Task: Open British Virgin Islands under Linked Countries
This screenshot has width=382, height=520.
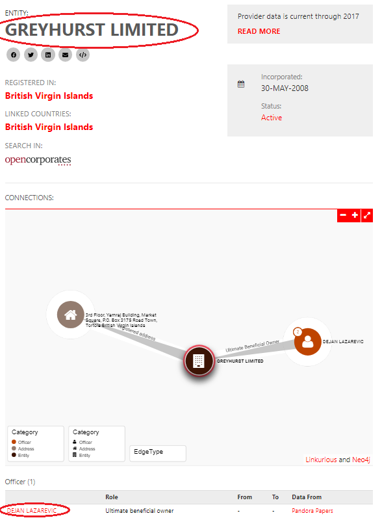Action: pyautogui.click(x=49, y=127)
